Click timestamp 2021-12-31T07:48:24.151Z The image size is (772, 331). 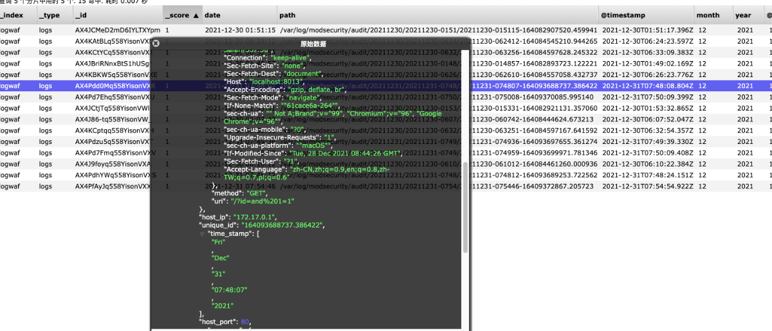pos(647,175)
